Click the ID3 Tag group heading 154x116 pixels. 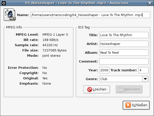click(x=84, y=27)
